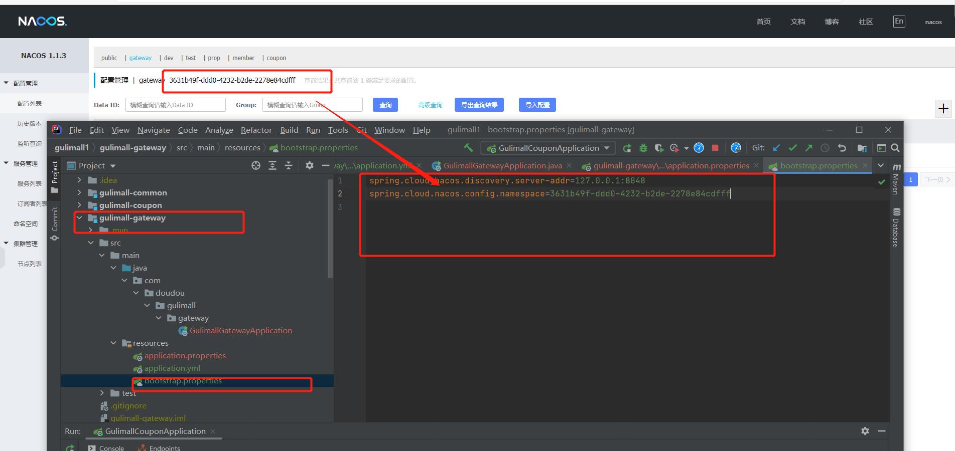The height and width of the screenshot is (451, 955).
Task: Click the Git Rollback undo icon
Action: pyautogui.click(x=842, y=148)
